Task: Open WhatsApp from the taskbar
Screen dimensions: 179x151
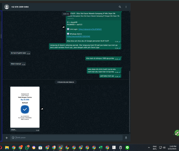Action: [x=27, y=148]
